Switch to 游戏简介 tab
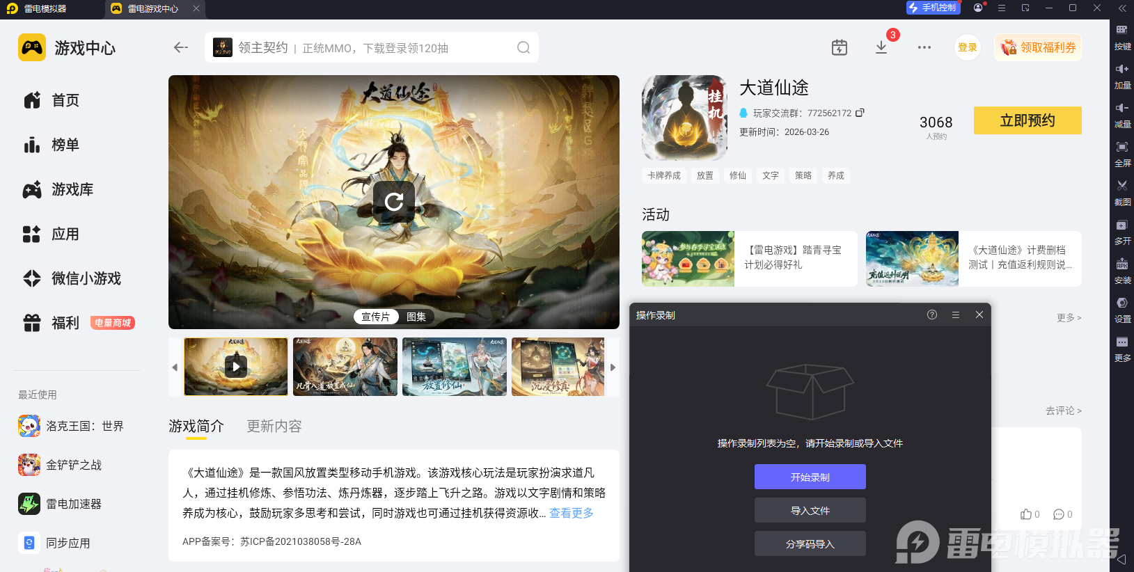 196,426
